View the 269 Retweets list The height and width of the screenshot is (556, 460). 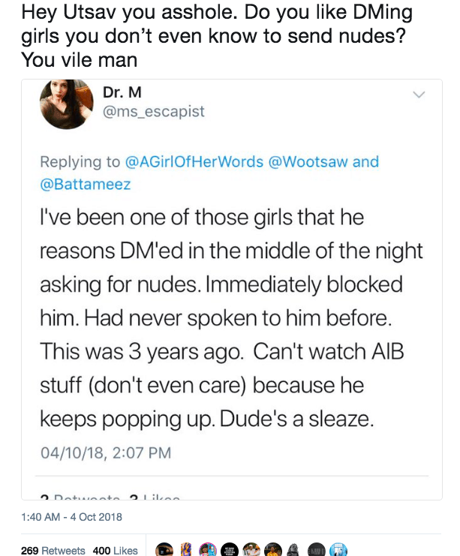click(53, 550)
